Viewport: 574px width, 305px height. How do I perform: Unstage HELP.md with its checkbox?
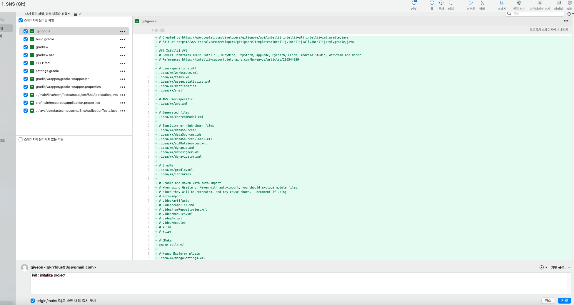click(x=26, y=63)
